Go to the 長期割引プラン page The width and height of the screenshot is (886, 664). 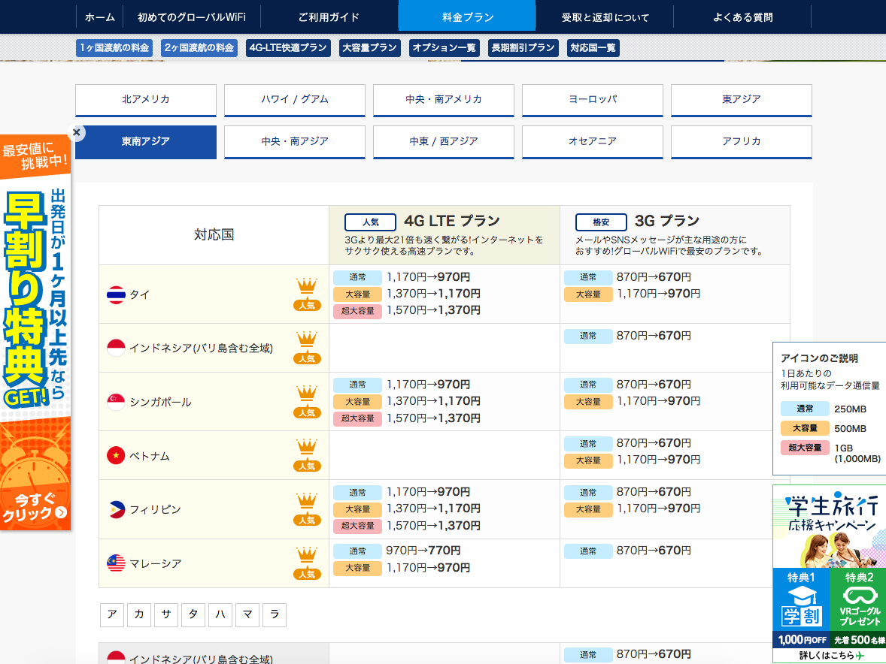[523, 48]
